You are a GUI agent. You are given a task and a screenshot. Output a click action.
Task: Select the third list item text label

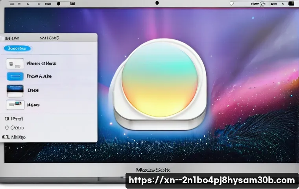33,90
